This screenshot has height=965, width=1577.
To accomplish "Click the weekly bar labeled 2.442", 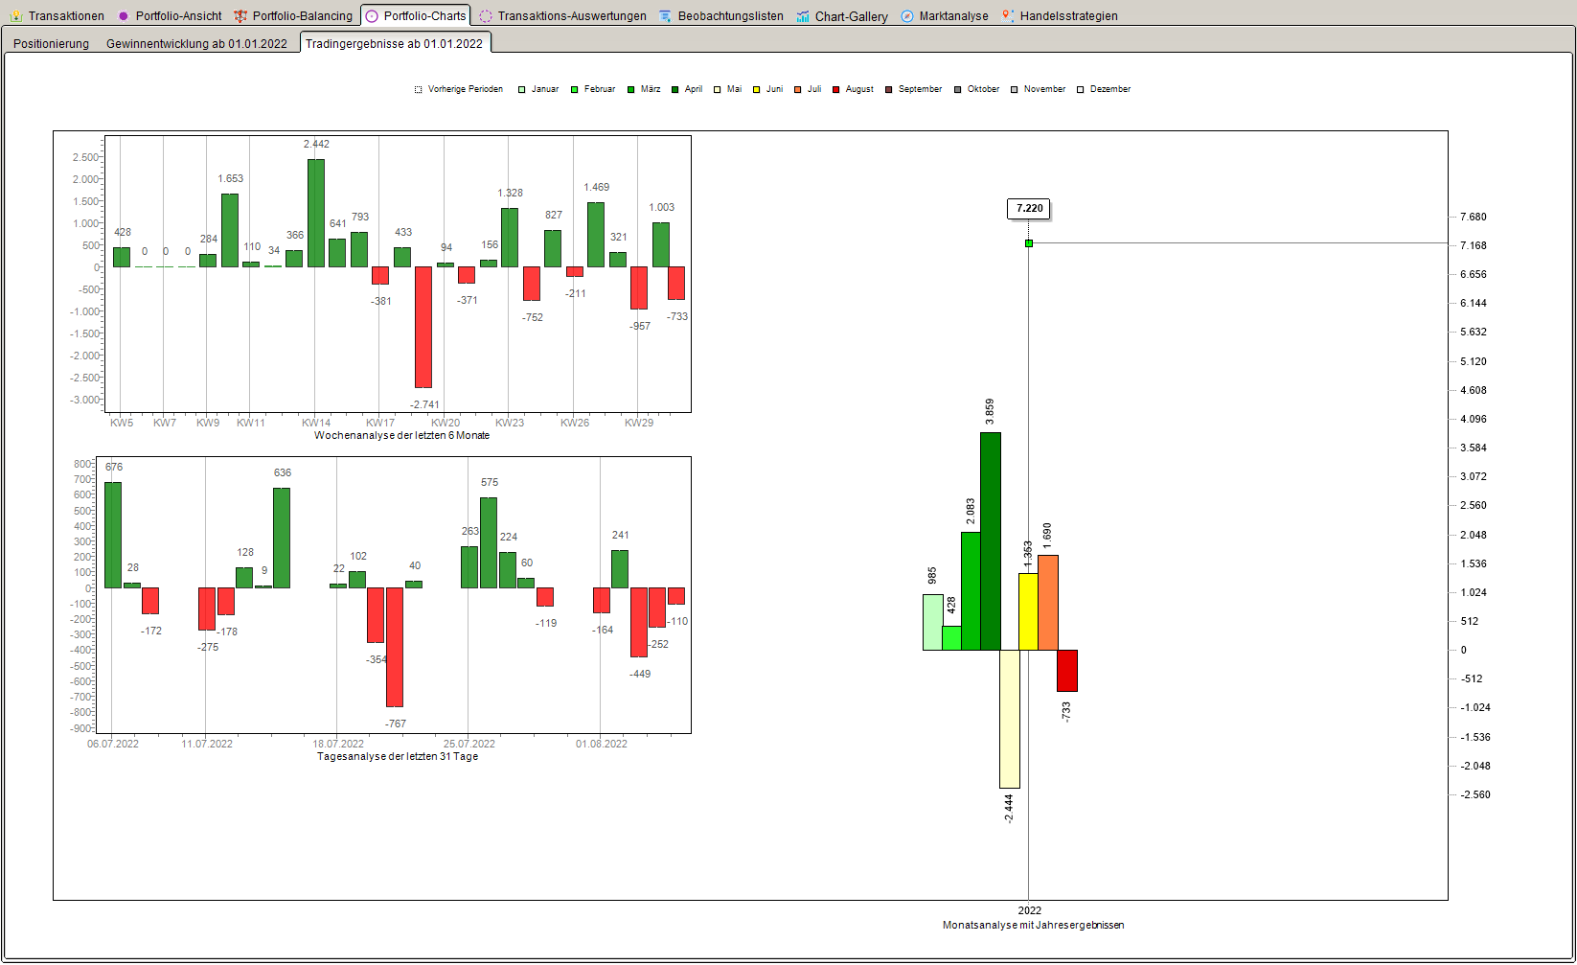I will coord(316,213).
